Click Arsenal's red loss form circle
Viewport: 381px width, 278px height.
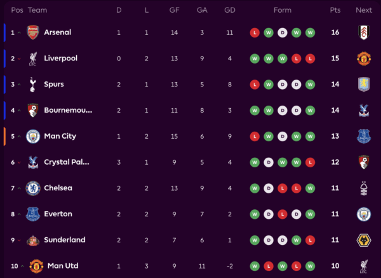point(255,32)
